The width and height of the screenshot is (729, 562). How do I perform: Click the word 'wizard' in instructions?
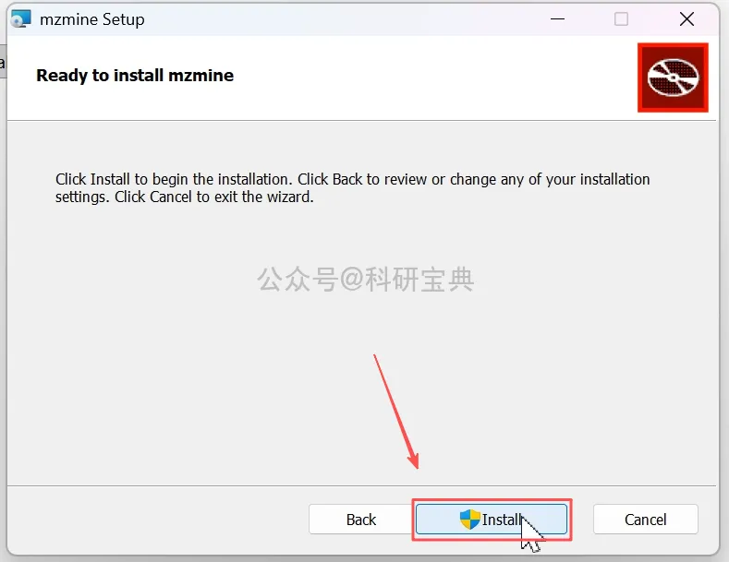click(288, 197)
